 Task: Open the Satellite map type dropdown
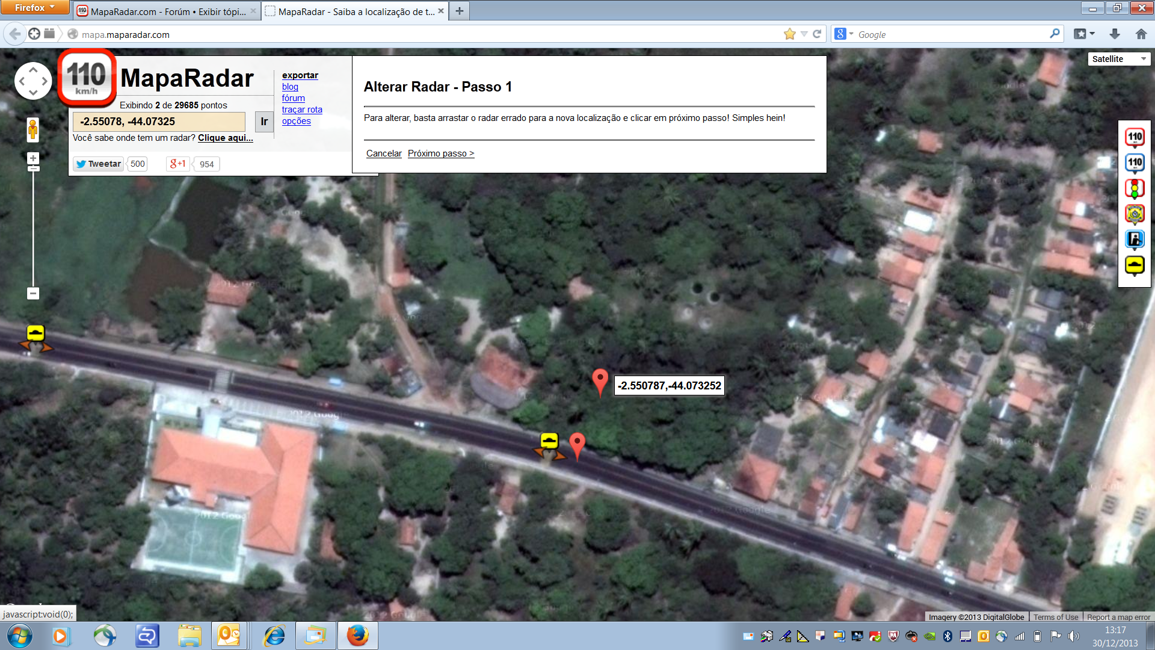click(x=1119, y=59)
